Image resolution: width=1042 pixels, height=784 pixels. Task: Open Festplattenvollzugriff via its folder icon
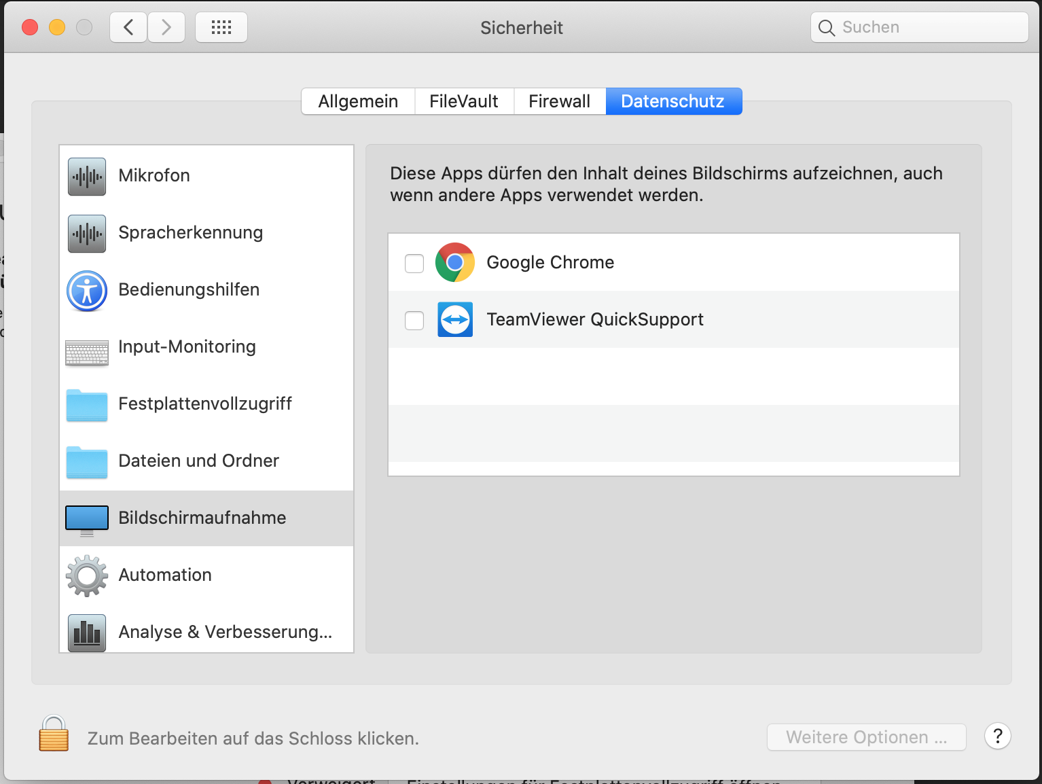tap(86, 405)
